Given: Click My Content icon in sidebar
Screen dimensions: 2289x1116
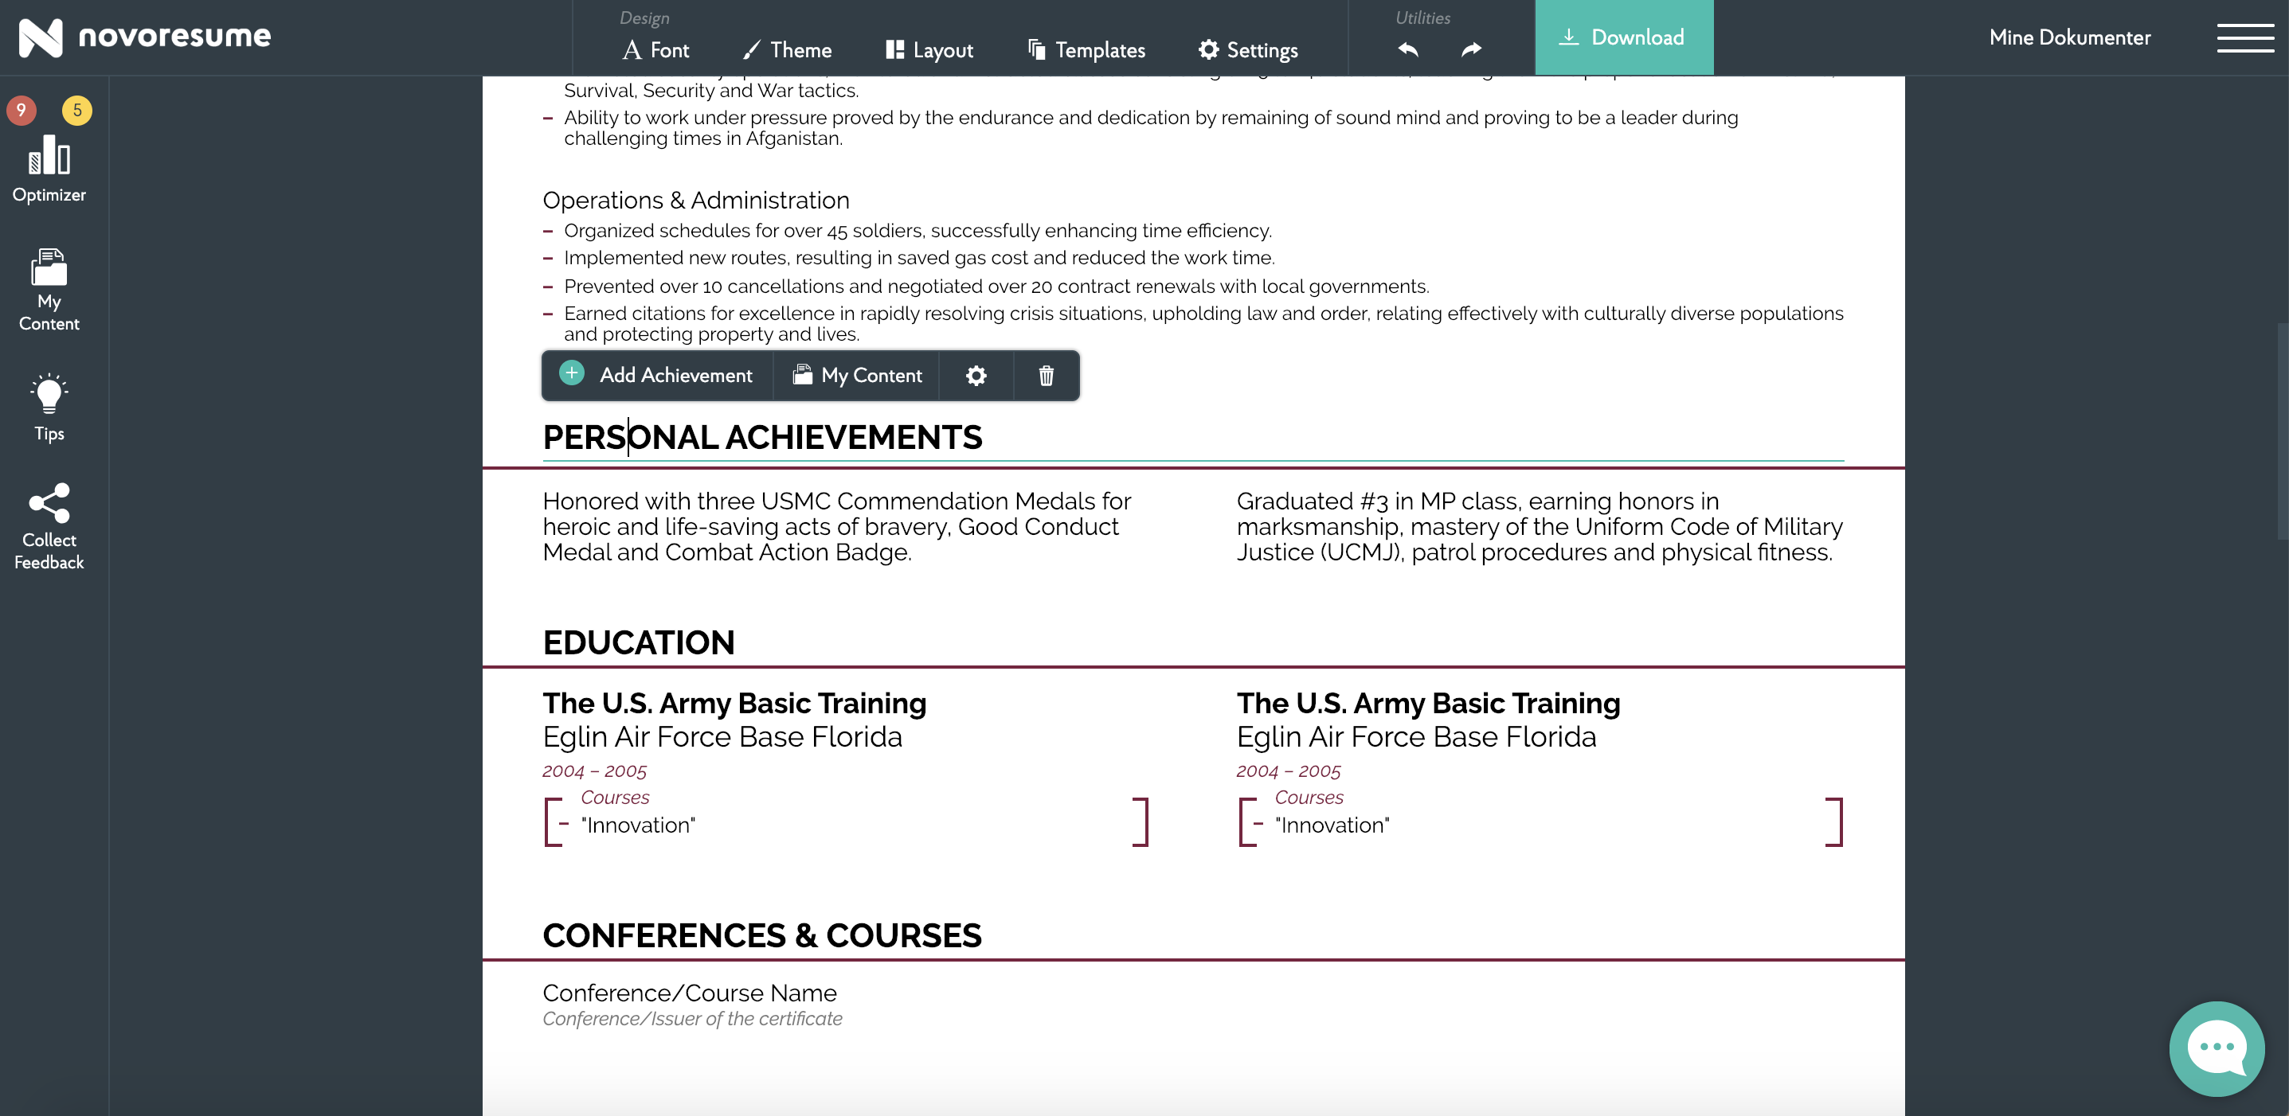Looking at the screenshot, I should pyautogui.click(x=48, y=289).
